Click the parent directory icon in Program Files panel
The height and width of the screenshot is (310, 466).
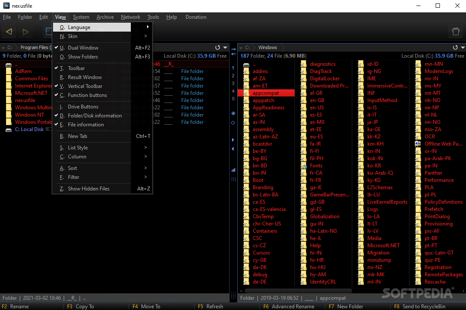(x=9, y=64)
